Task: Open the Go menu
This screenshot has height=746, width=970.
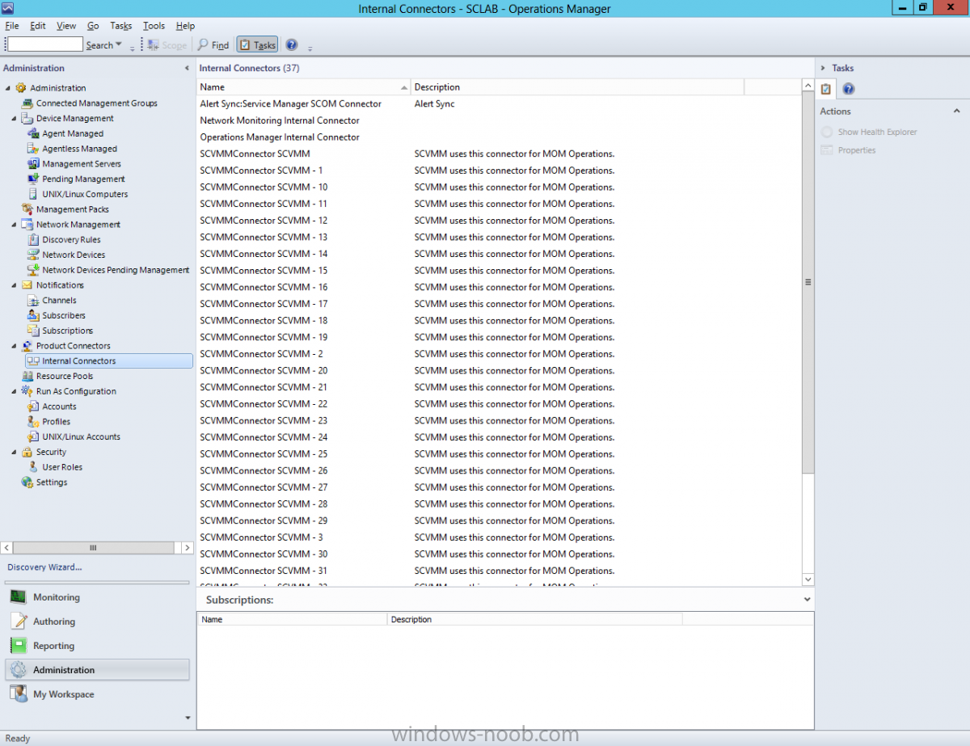Action: click(93, 26)
